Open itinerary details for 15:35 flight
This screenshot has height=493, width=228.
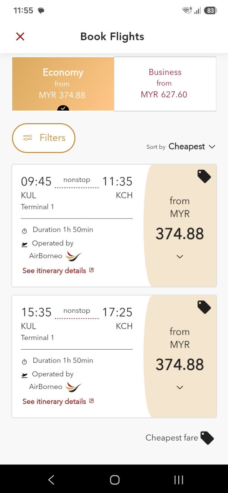click(x=58, y=402)
